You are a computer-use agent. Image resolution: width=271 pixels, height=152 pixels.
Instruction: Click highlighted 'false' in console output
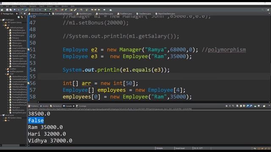36,120
